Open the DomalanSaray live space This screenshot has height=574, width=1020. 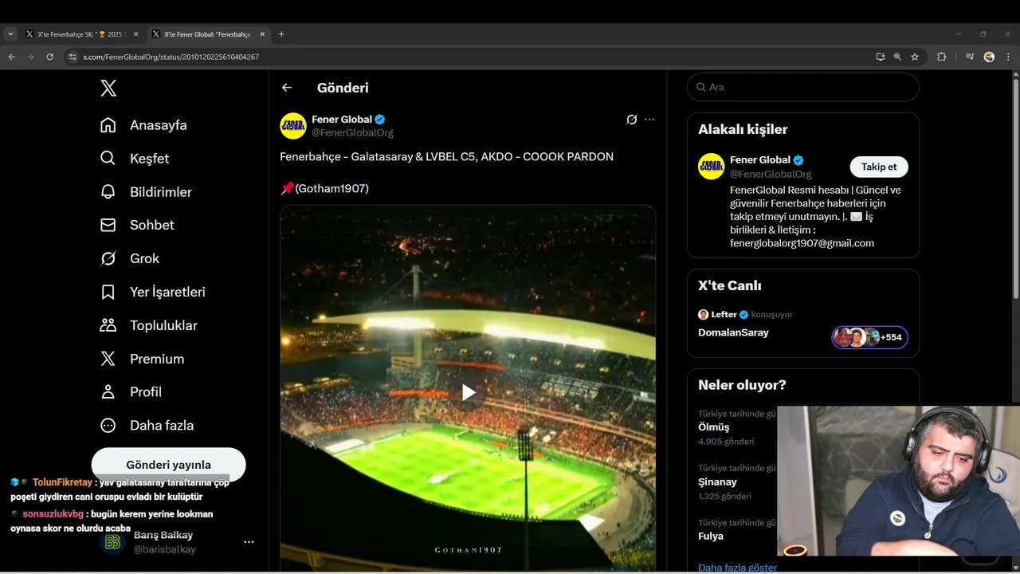tap(733, 332)
